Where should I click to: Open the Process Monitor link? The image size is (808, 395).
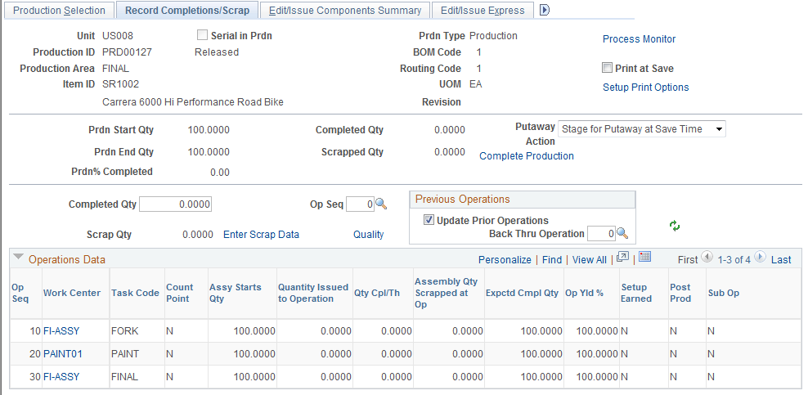point(639,39)
